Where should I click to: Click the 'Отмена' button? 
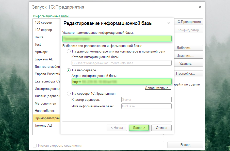click(x=161, y=128)
